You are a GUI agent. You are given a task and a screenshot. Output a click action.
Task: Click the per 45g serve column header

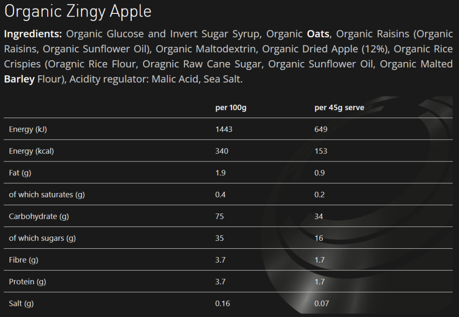click(x=339, y=107)
